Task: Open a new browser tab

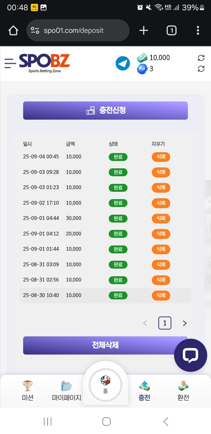Action: point(144,30)
